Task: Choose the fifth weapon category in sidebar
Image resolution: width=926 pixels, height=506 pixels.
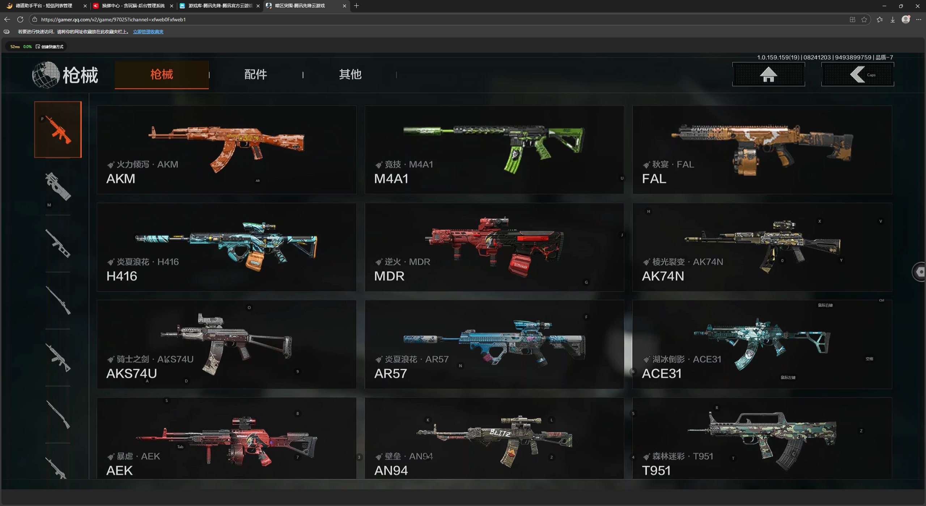Action: [58, 357]
